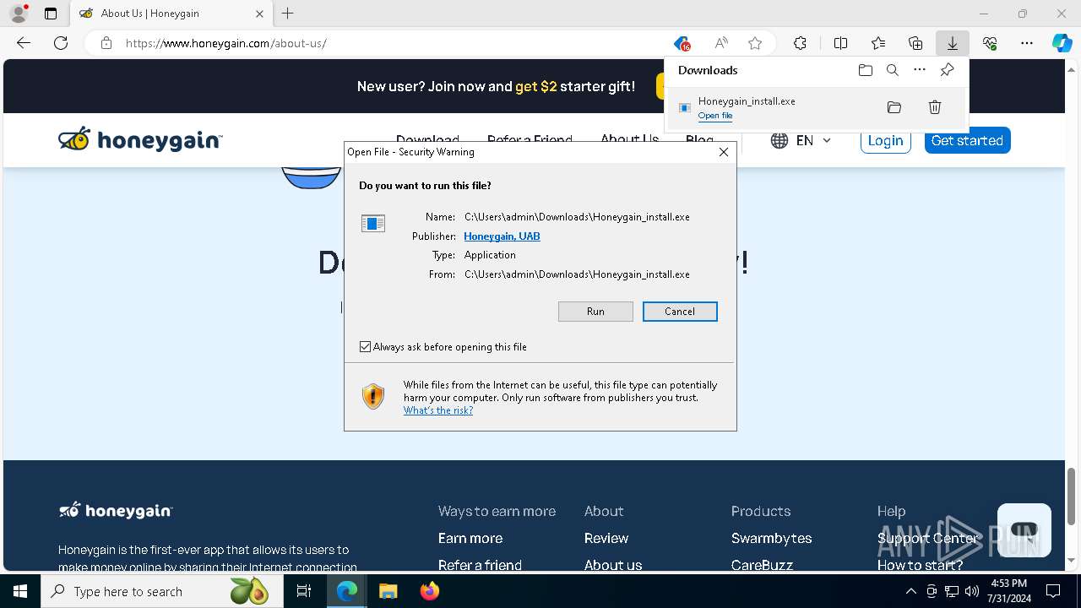Open the Refer a Friend nav item
The width and height of the screenshot is (1081, 608).
(x=530, y=140)
